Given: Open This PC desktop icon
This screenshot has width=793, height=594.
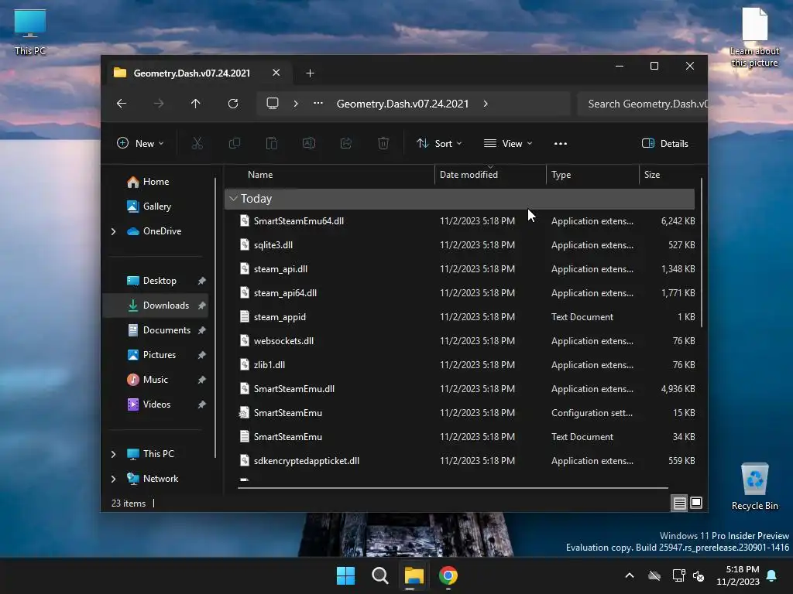Looking at the screenshot, I should 30,32.
